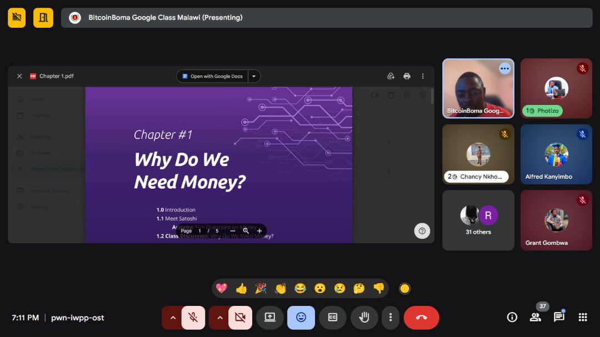Expand the Open with dropdown arrow

tap(254, 76)
